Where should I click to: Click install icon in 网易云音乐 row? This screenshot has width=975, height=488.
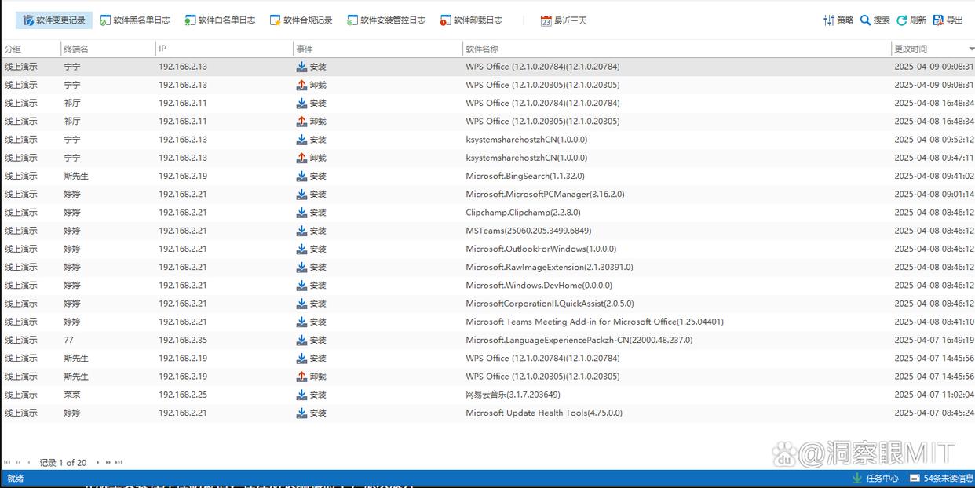coord(301,395)
